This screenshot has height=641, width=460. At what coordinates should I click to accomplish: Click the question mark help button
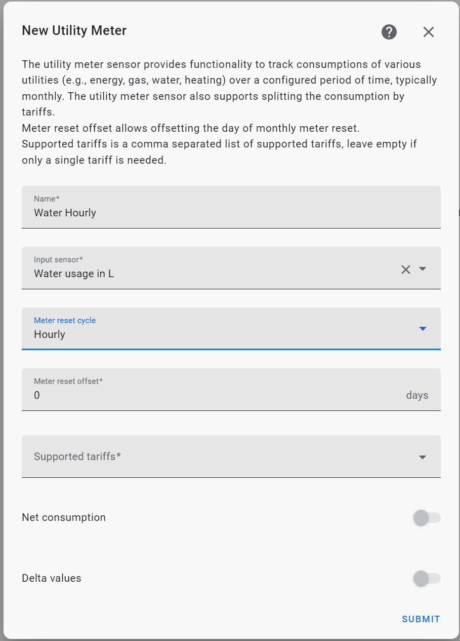click(389, 31)
